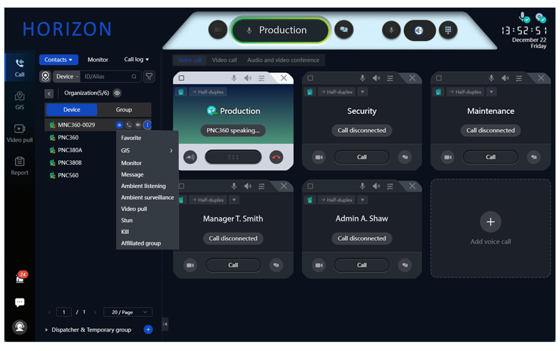Click Add voice call tile
560x351 pixels.
pos(491,228)
